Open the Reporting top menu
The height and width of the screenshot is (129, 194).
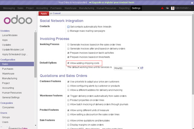pos(124,8)
